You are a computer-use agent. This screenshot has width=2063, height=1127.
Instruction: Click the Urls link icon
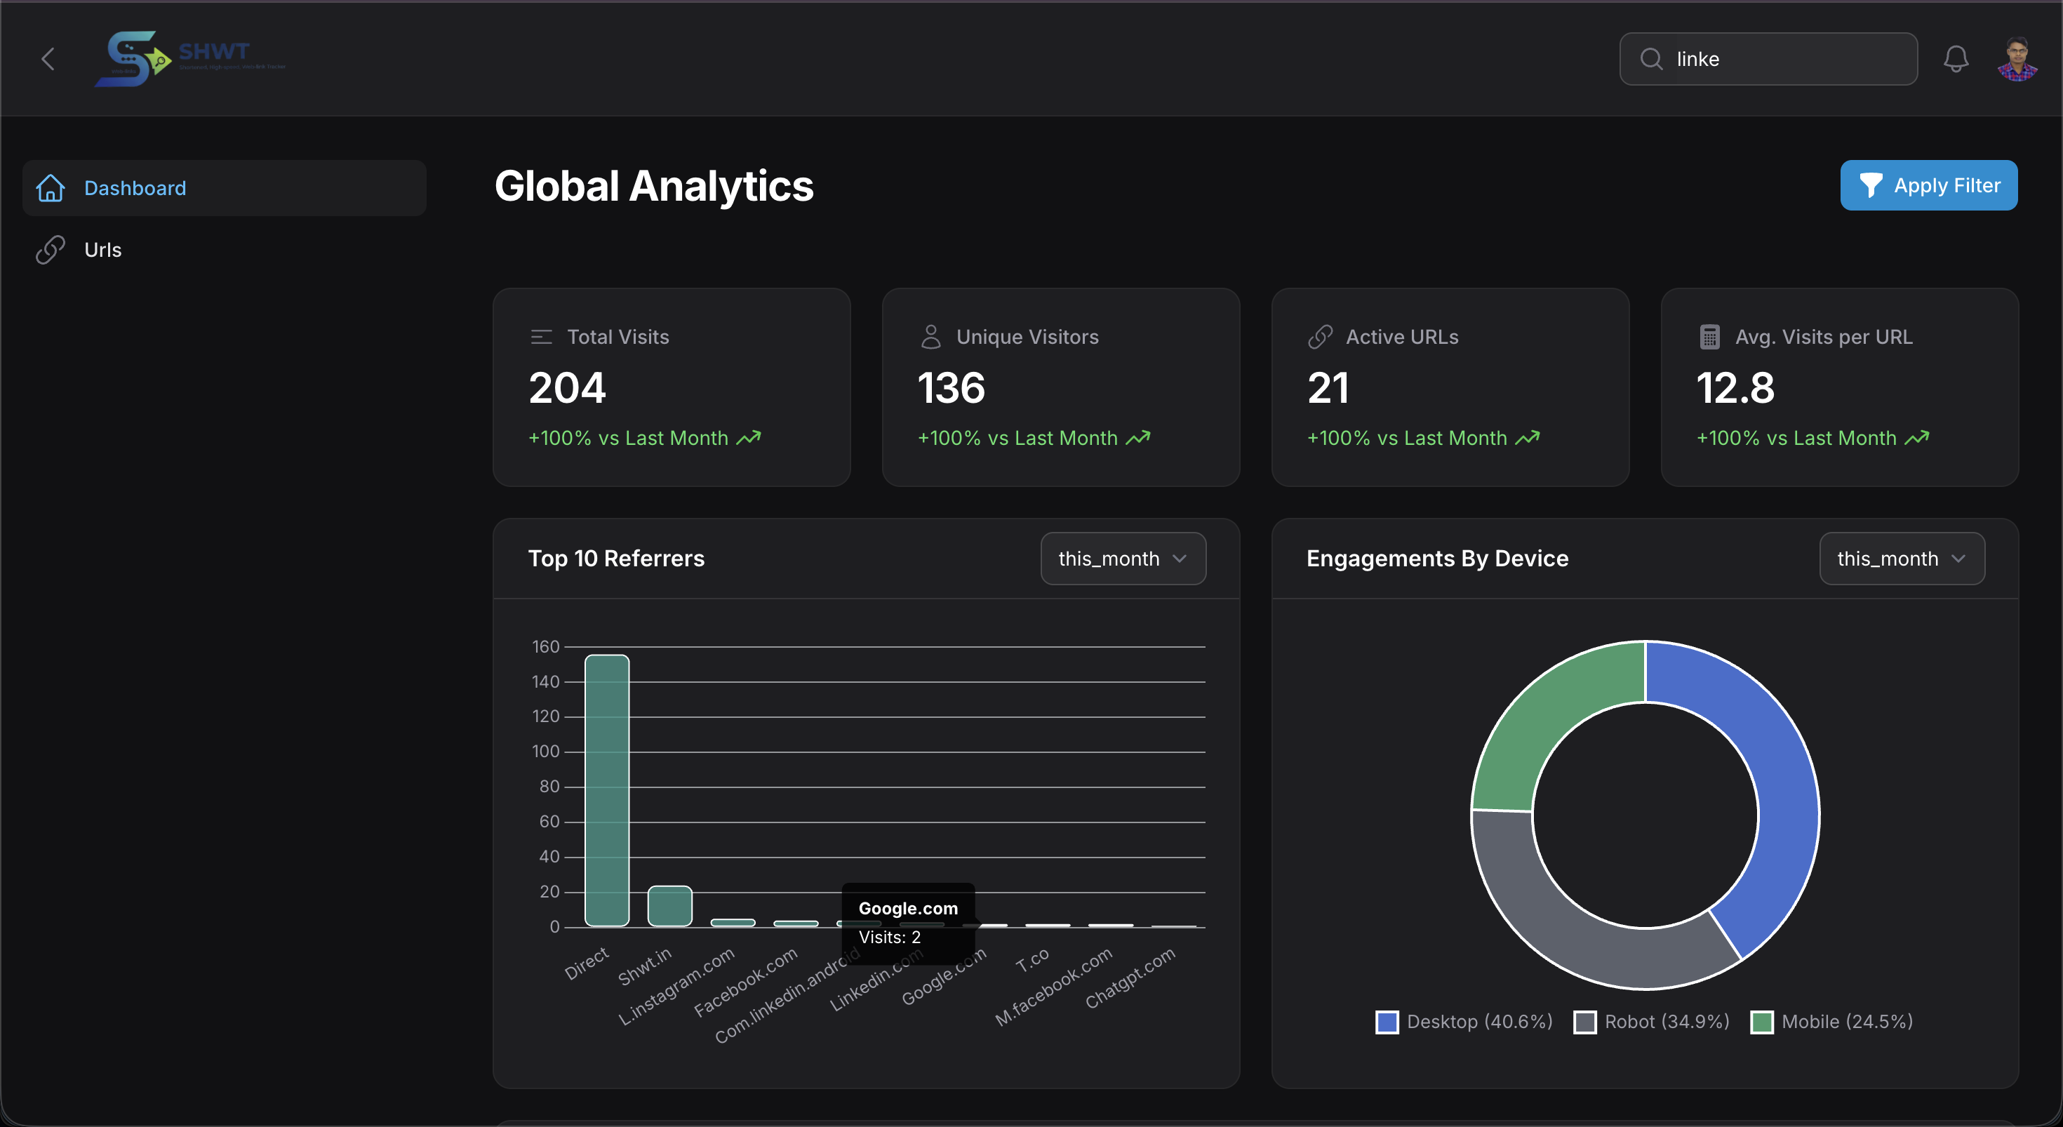click(x=51, y=250)
